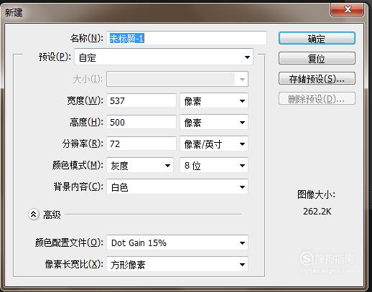The width and height of the screenshot is (372, 292).
Task: Open the 颜色配置文件 dropdown showing Dot Gain 15%
Action: click(177, 242)
